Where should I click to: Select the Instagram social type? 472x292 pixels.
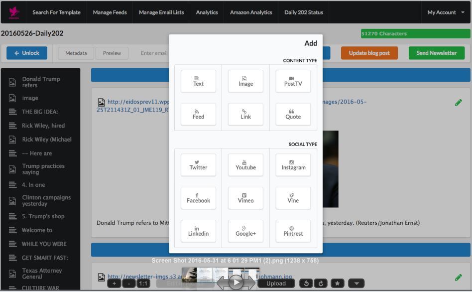[x=293, y=165]
